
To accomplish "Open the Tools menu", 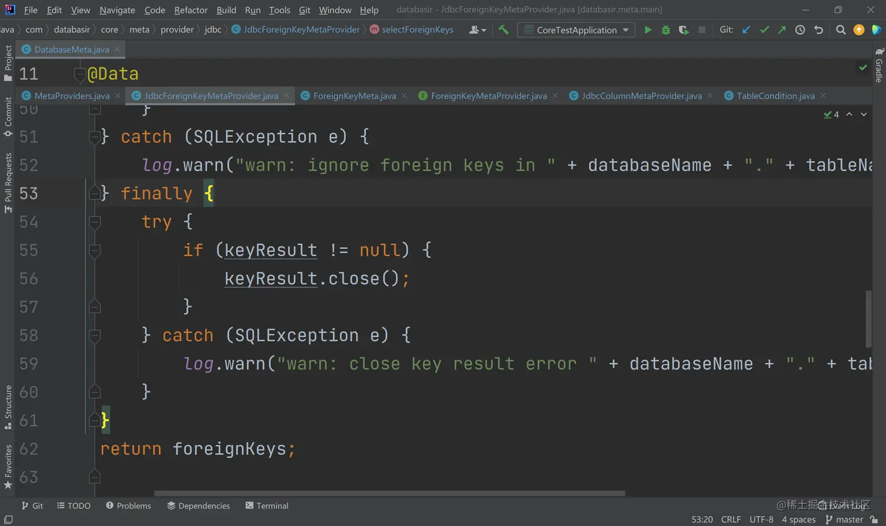I will 280,10.
